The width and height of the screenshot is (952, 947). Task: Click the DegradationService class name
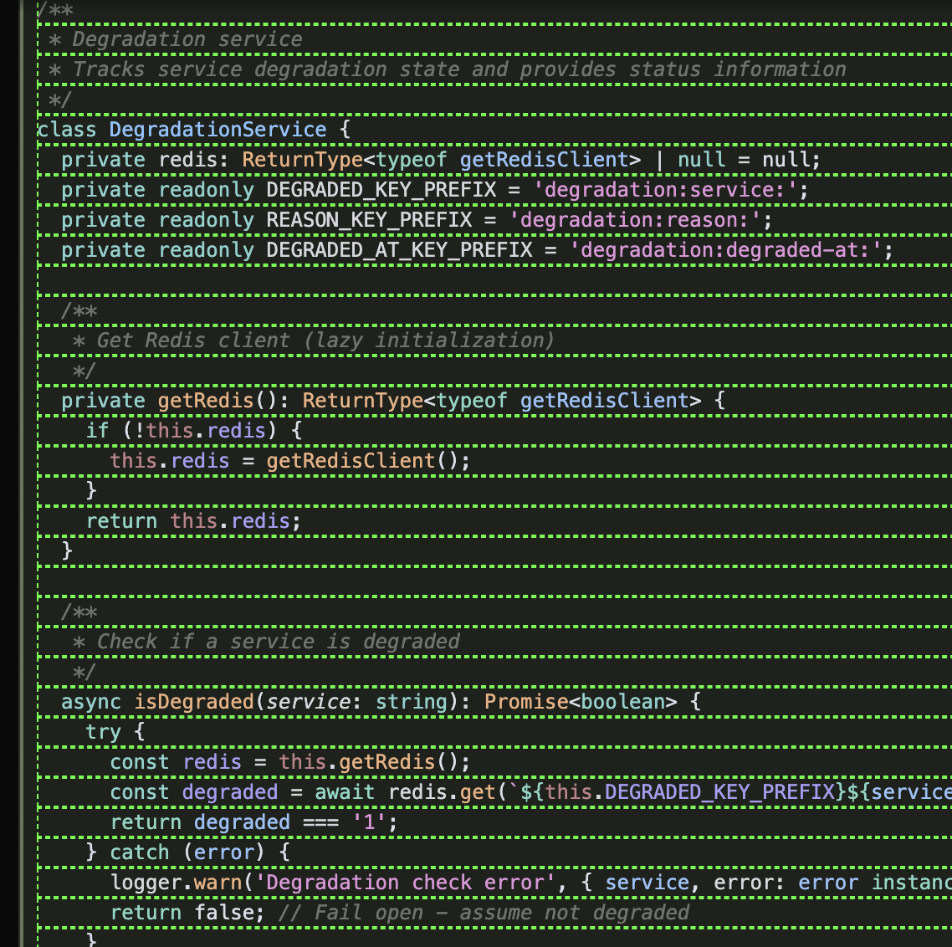pos(218,129)
